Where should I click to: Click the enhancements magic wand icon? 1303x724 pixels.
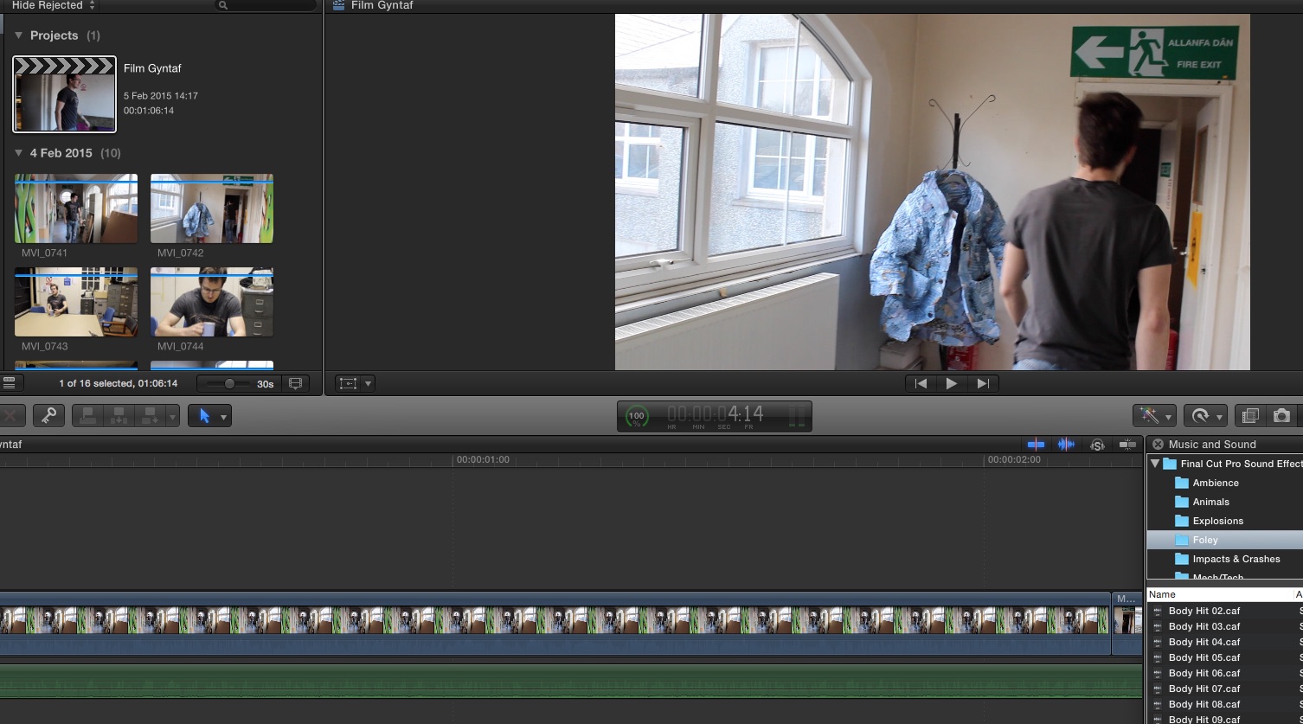point(1150,416)
